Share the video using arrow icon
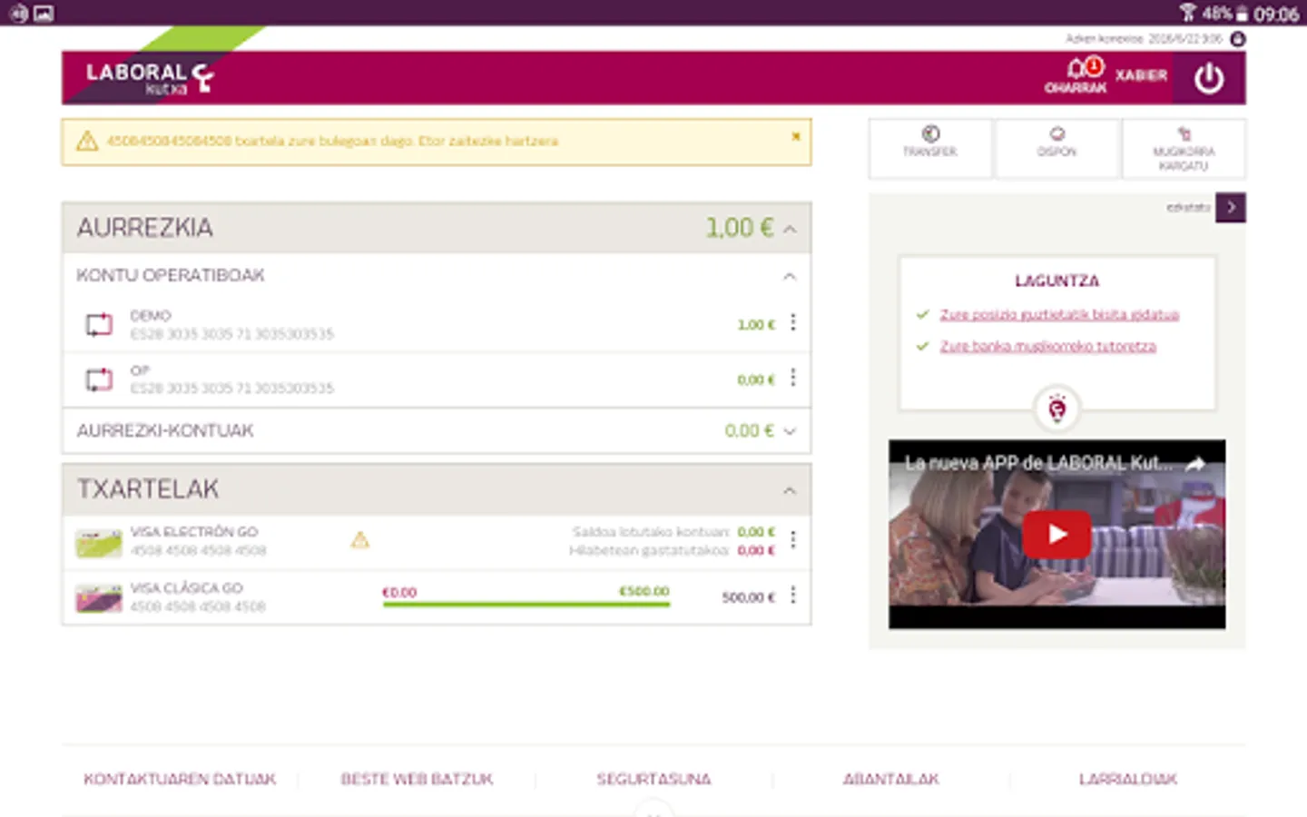This screenshot has width=1307, height=817. (1196, 464)
